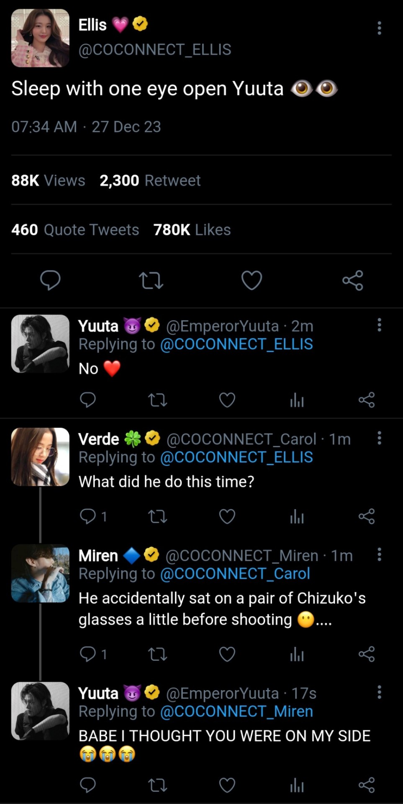This screenshot has width=403, height=804.
Task: Like Yuuta's "No" reply
Action: pos(227,400)
